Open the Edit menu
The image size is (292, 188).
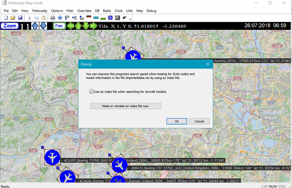(15, 11)
